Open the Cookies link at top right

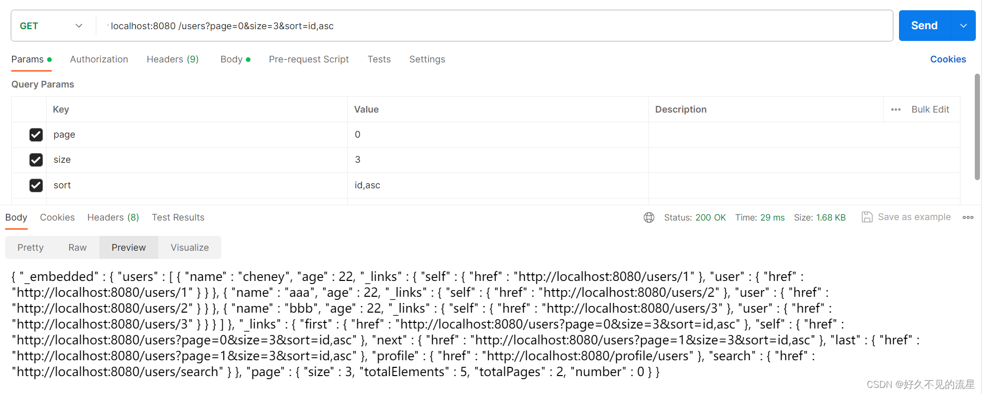948,59
